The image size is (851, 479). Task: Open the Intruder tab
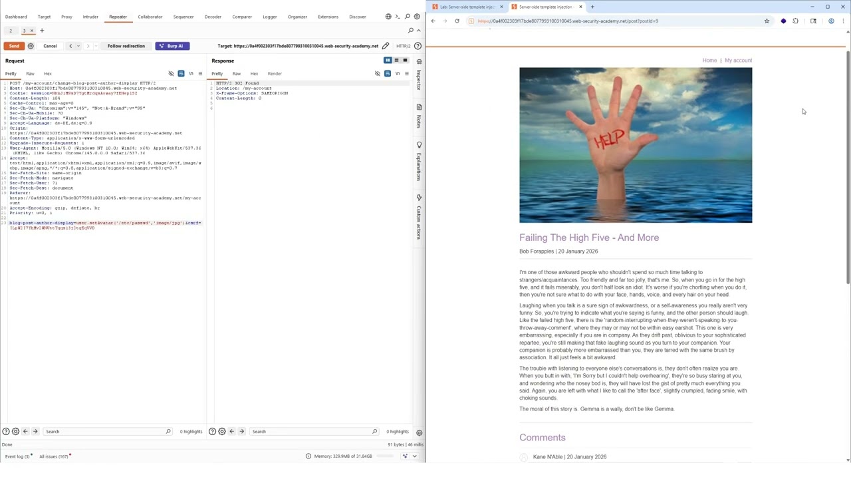(x=90, y=17)
